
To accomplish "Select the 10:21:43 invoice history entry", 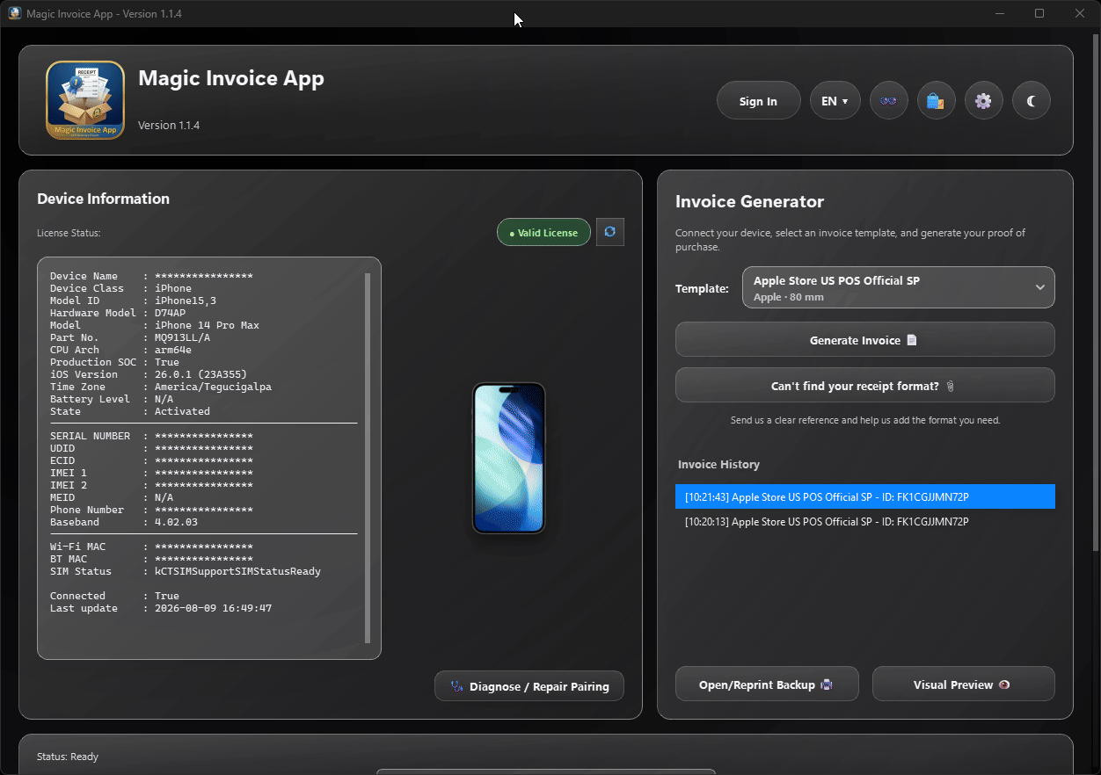I will [x=864, y=496].
